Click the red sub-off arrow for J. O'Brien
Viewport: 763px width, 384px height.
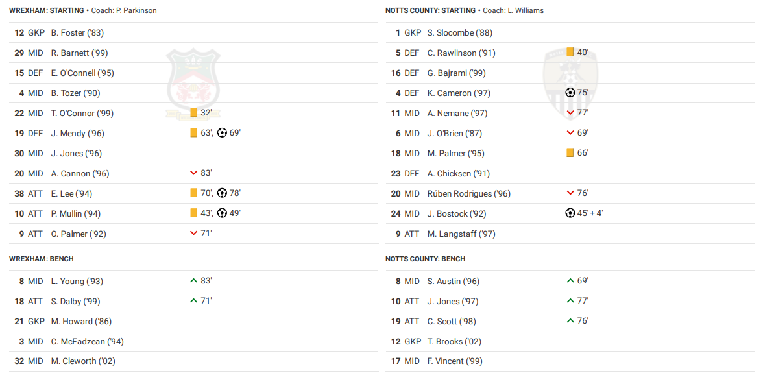(570, 133)
